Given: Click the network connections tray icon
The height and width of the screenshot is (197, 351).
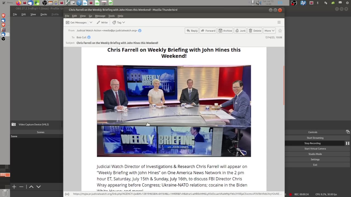Looking at the screenshot, I should pos(325,3).
